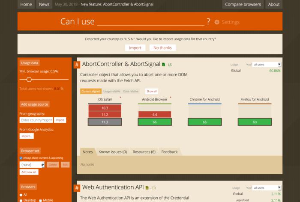Screen dimensions: 300x202
Task: Click the min browser usage slider handle
Action: [29, 80]
